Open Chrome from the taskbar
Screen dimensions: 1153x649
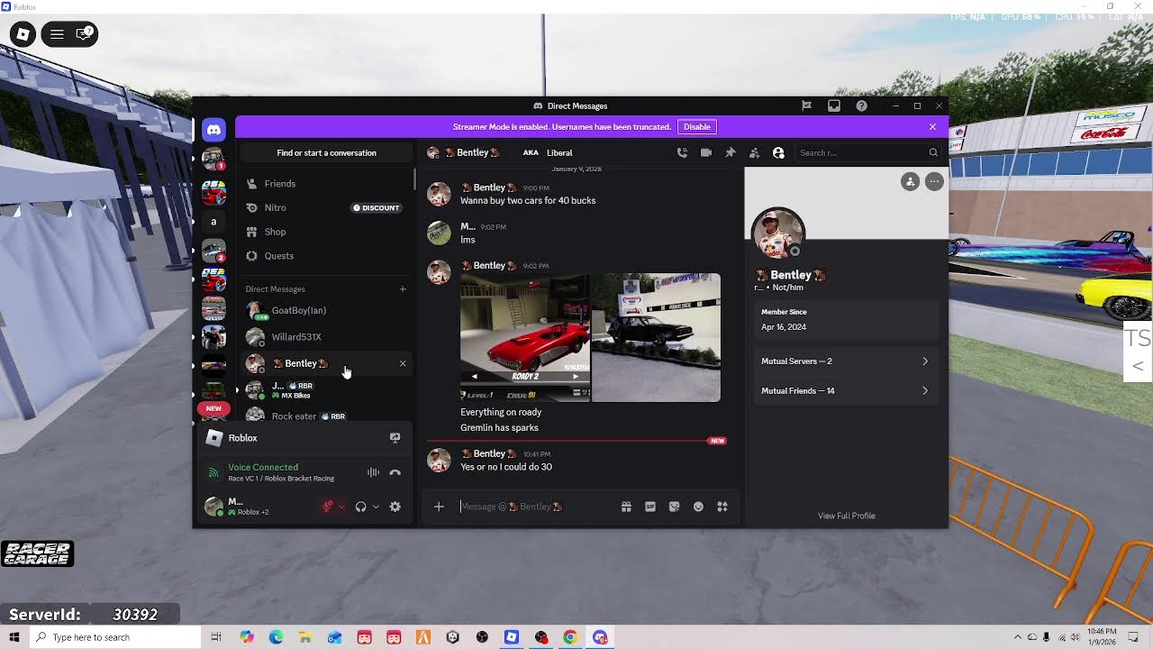(x=570, y=637)
